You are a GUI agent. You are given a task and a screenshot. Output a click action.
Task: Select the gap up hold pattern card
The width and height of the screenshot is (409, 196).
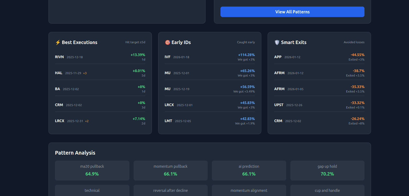tap(327, 170)
